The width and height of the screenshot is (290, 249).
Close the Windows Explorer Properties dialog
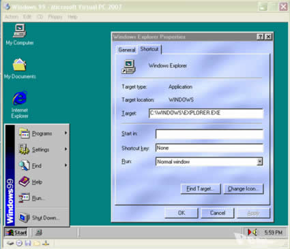268,37
